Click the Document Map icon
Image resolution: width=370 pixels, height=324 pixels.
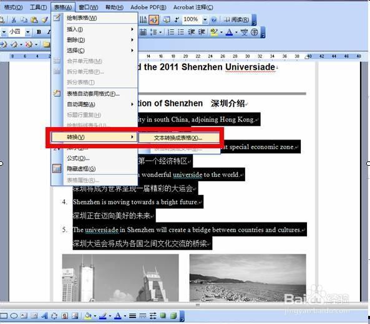pyautogui.click(x=166, y=20)
